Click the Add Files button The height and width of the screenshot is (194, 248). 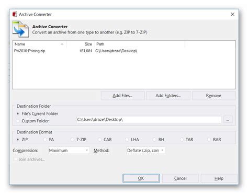[122, 96]
